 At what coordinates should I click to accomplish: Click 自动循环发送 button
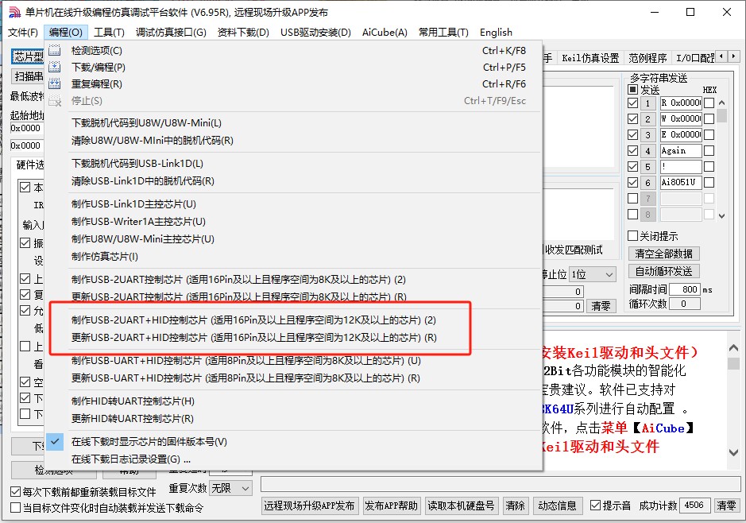pos(663,271)
